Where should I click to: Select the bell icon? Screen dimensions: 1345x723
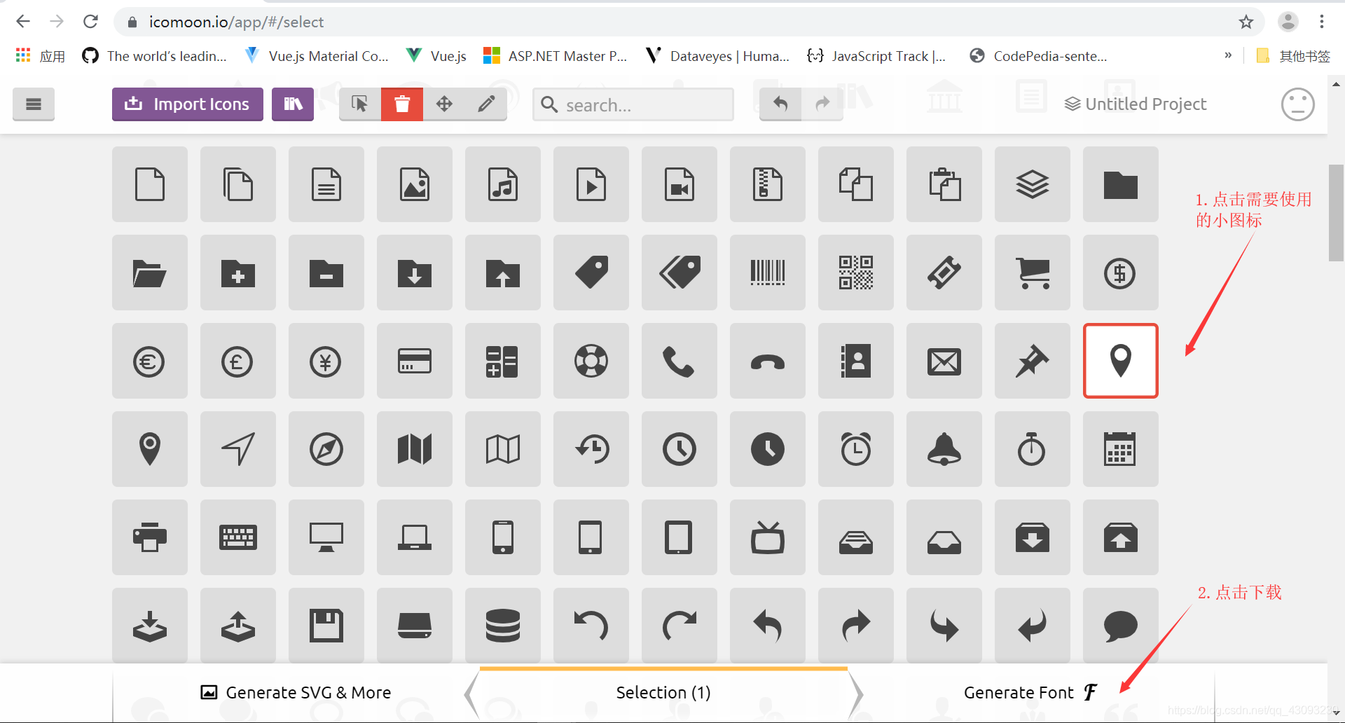pos(944,449)
